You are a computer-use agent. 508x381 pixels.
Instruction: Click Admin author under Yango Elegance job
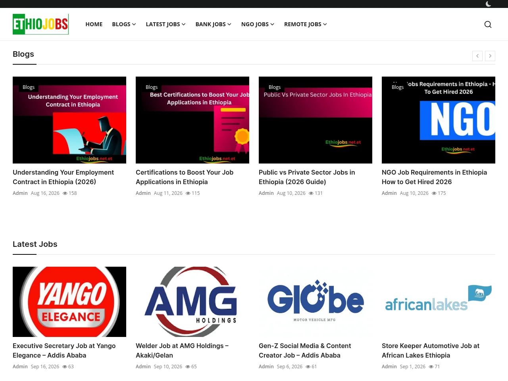click(20, 367)
